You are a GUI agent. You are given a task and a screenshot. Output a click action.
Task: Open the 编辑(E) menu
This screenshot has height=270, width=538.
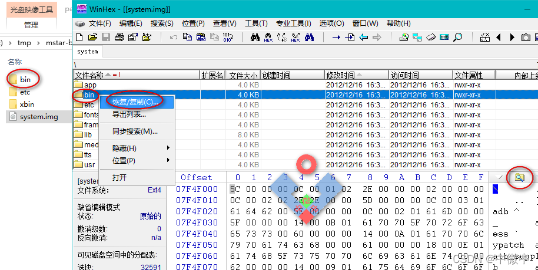point(131,23)
